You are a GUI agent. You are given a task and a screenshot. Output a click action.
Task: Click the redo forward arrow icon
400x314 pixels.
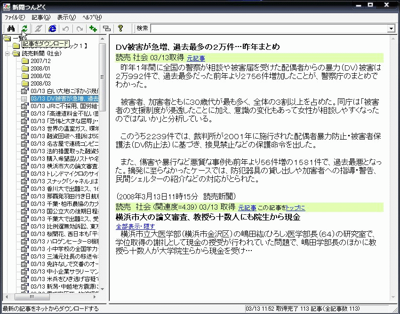80,29
